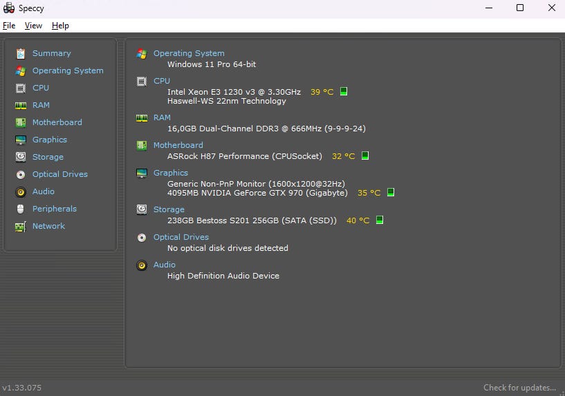Click the disc icon beside Optical Drives heading

pos(142,238)
